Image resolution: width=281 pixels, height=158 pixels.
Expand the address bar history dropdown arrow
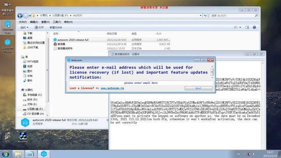(x=201, y=16)
